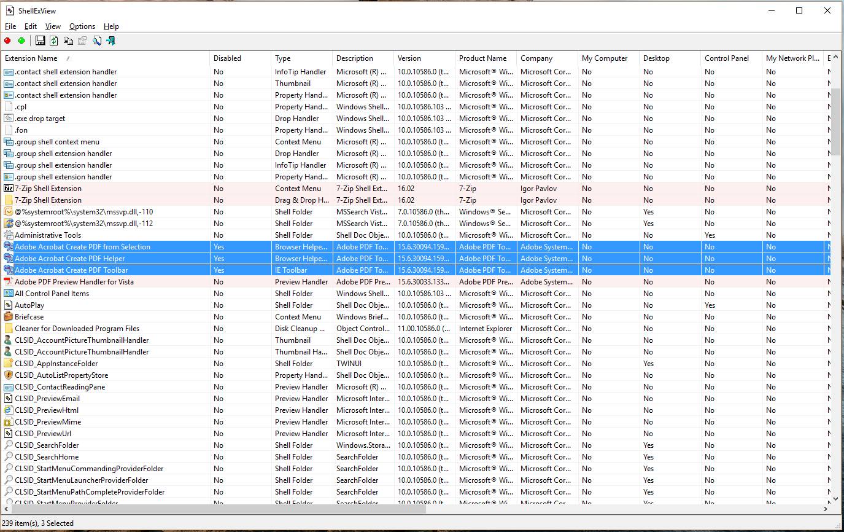Click the icon beside the .cpl row
Viewport: 844px width, 532px height.
coord(9,107)
